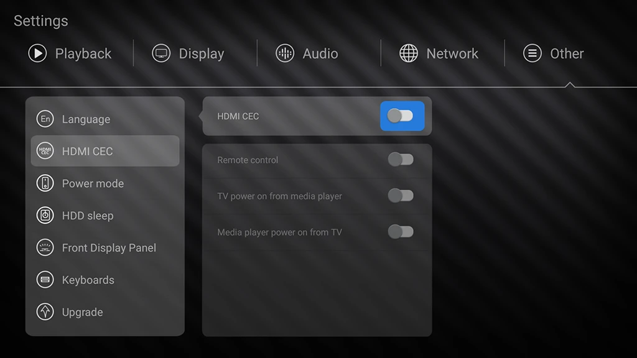Click the Upgrade arrow icon
637x358 pixels.
tap(45, 312)
